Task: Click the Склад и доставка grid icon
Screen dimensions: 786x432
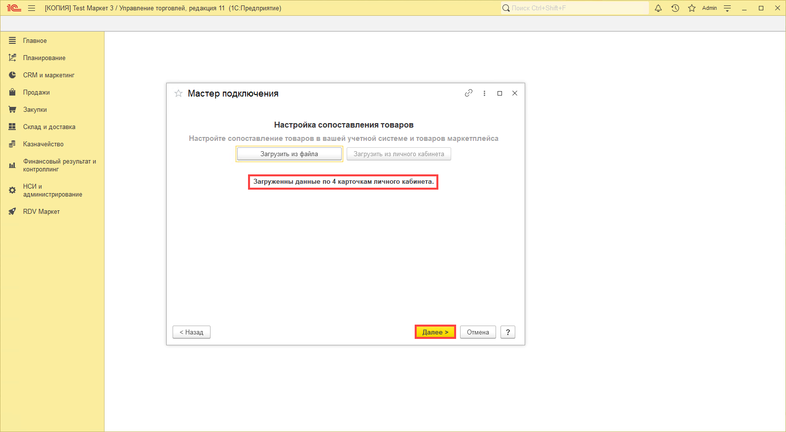Action: point(12,127)
